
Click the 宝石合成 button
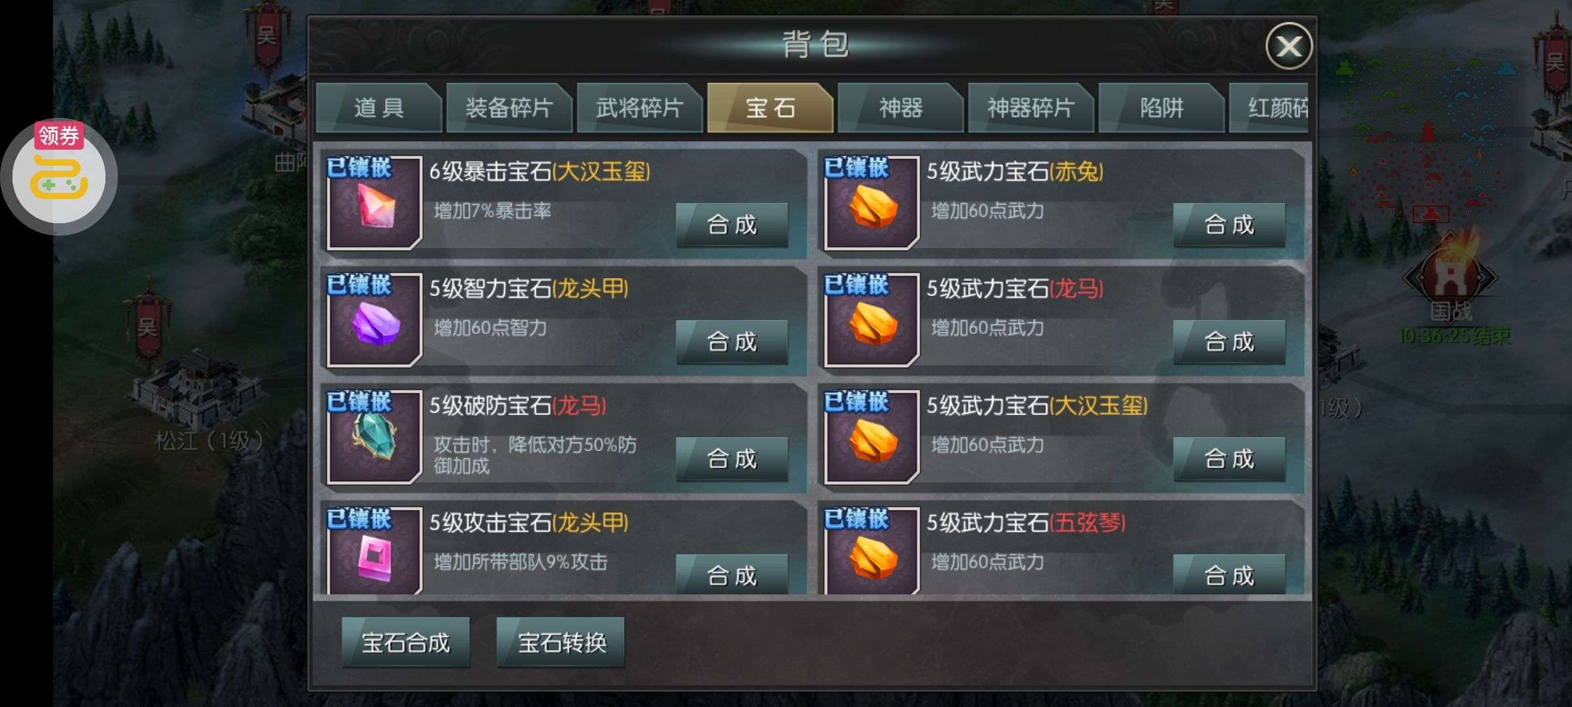click(405, 642)
